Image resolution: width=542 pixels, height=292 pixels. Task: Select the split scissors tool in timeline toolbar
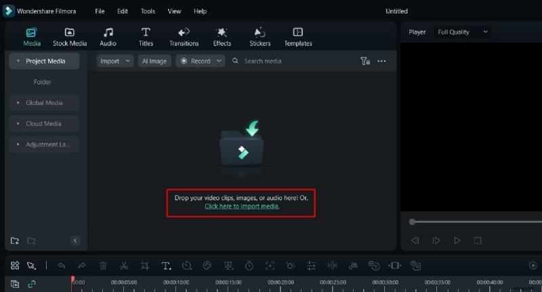tap(123, 266)
